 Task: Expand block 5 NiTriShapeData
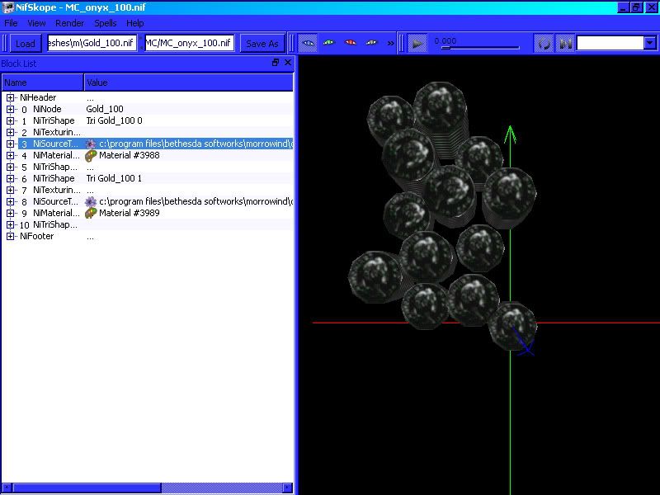(x=10, y=167)
